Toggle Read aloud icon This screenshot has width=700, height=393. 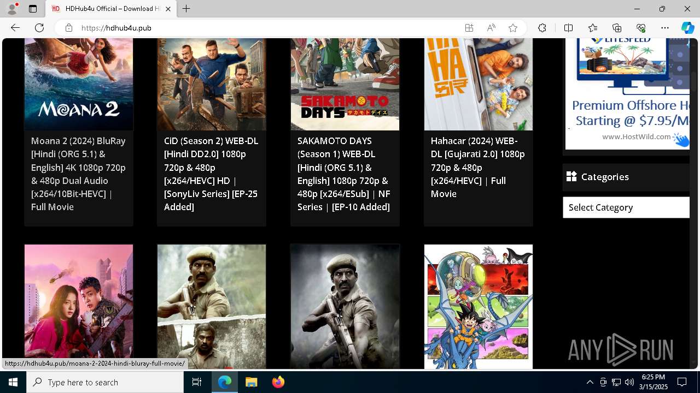(x=491, y=28)
